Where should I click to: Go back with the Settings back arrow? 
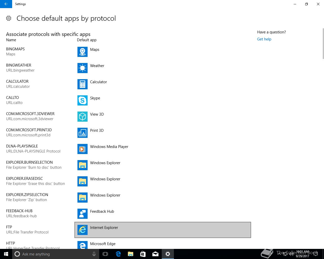tap(6, 4)
